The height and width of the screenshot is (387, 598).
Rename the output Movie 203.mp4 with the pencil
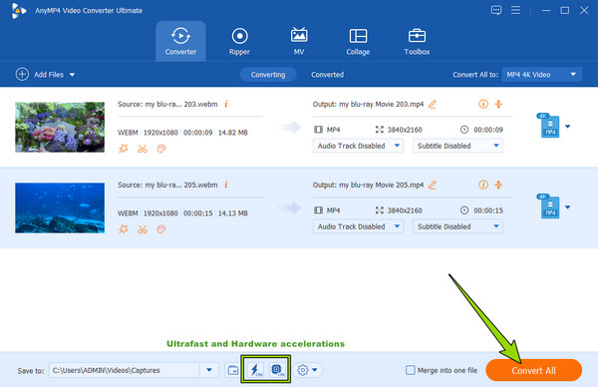tap(433, 104)
